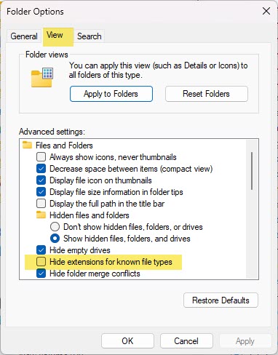Click the Files and Folders folder icon
278x355 pixels.
pyautogui.click(x=27, y=145)
